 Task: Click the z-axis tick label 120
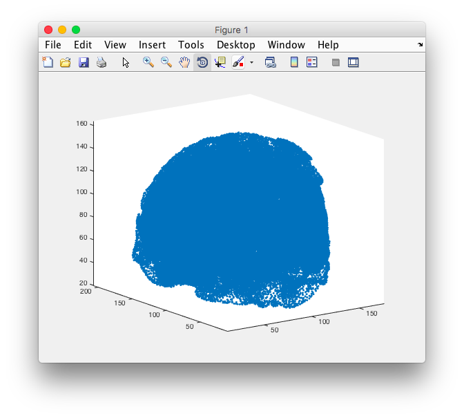[x=81, y=169]
